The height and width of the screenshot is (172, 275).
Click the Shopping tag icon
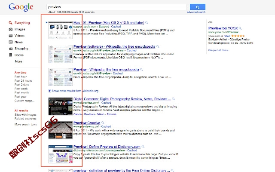click(10, 49)
